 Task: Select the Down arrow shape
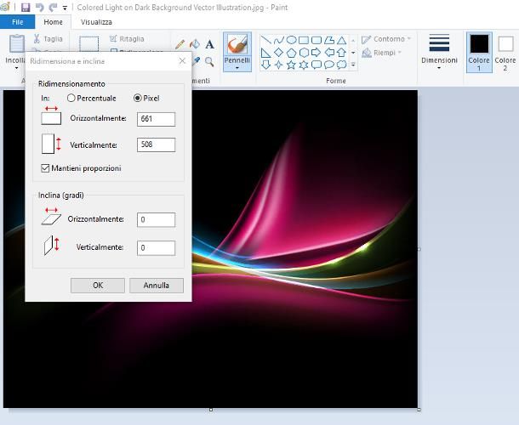pyautogui.click(x=266, y=65)
